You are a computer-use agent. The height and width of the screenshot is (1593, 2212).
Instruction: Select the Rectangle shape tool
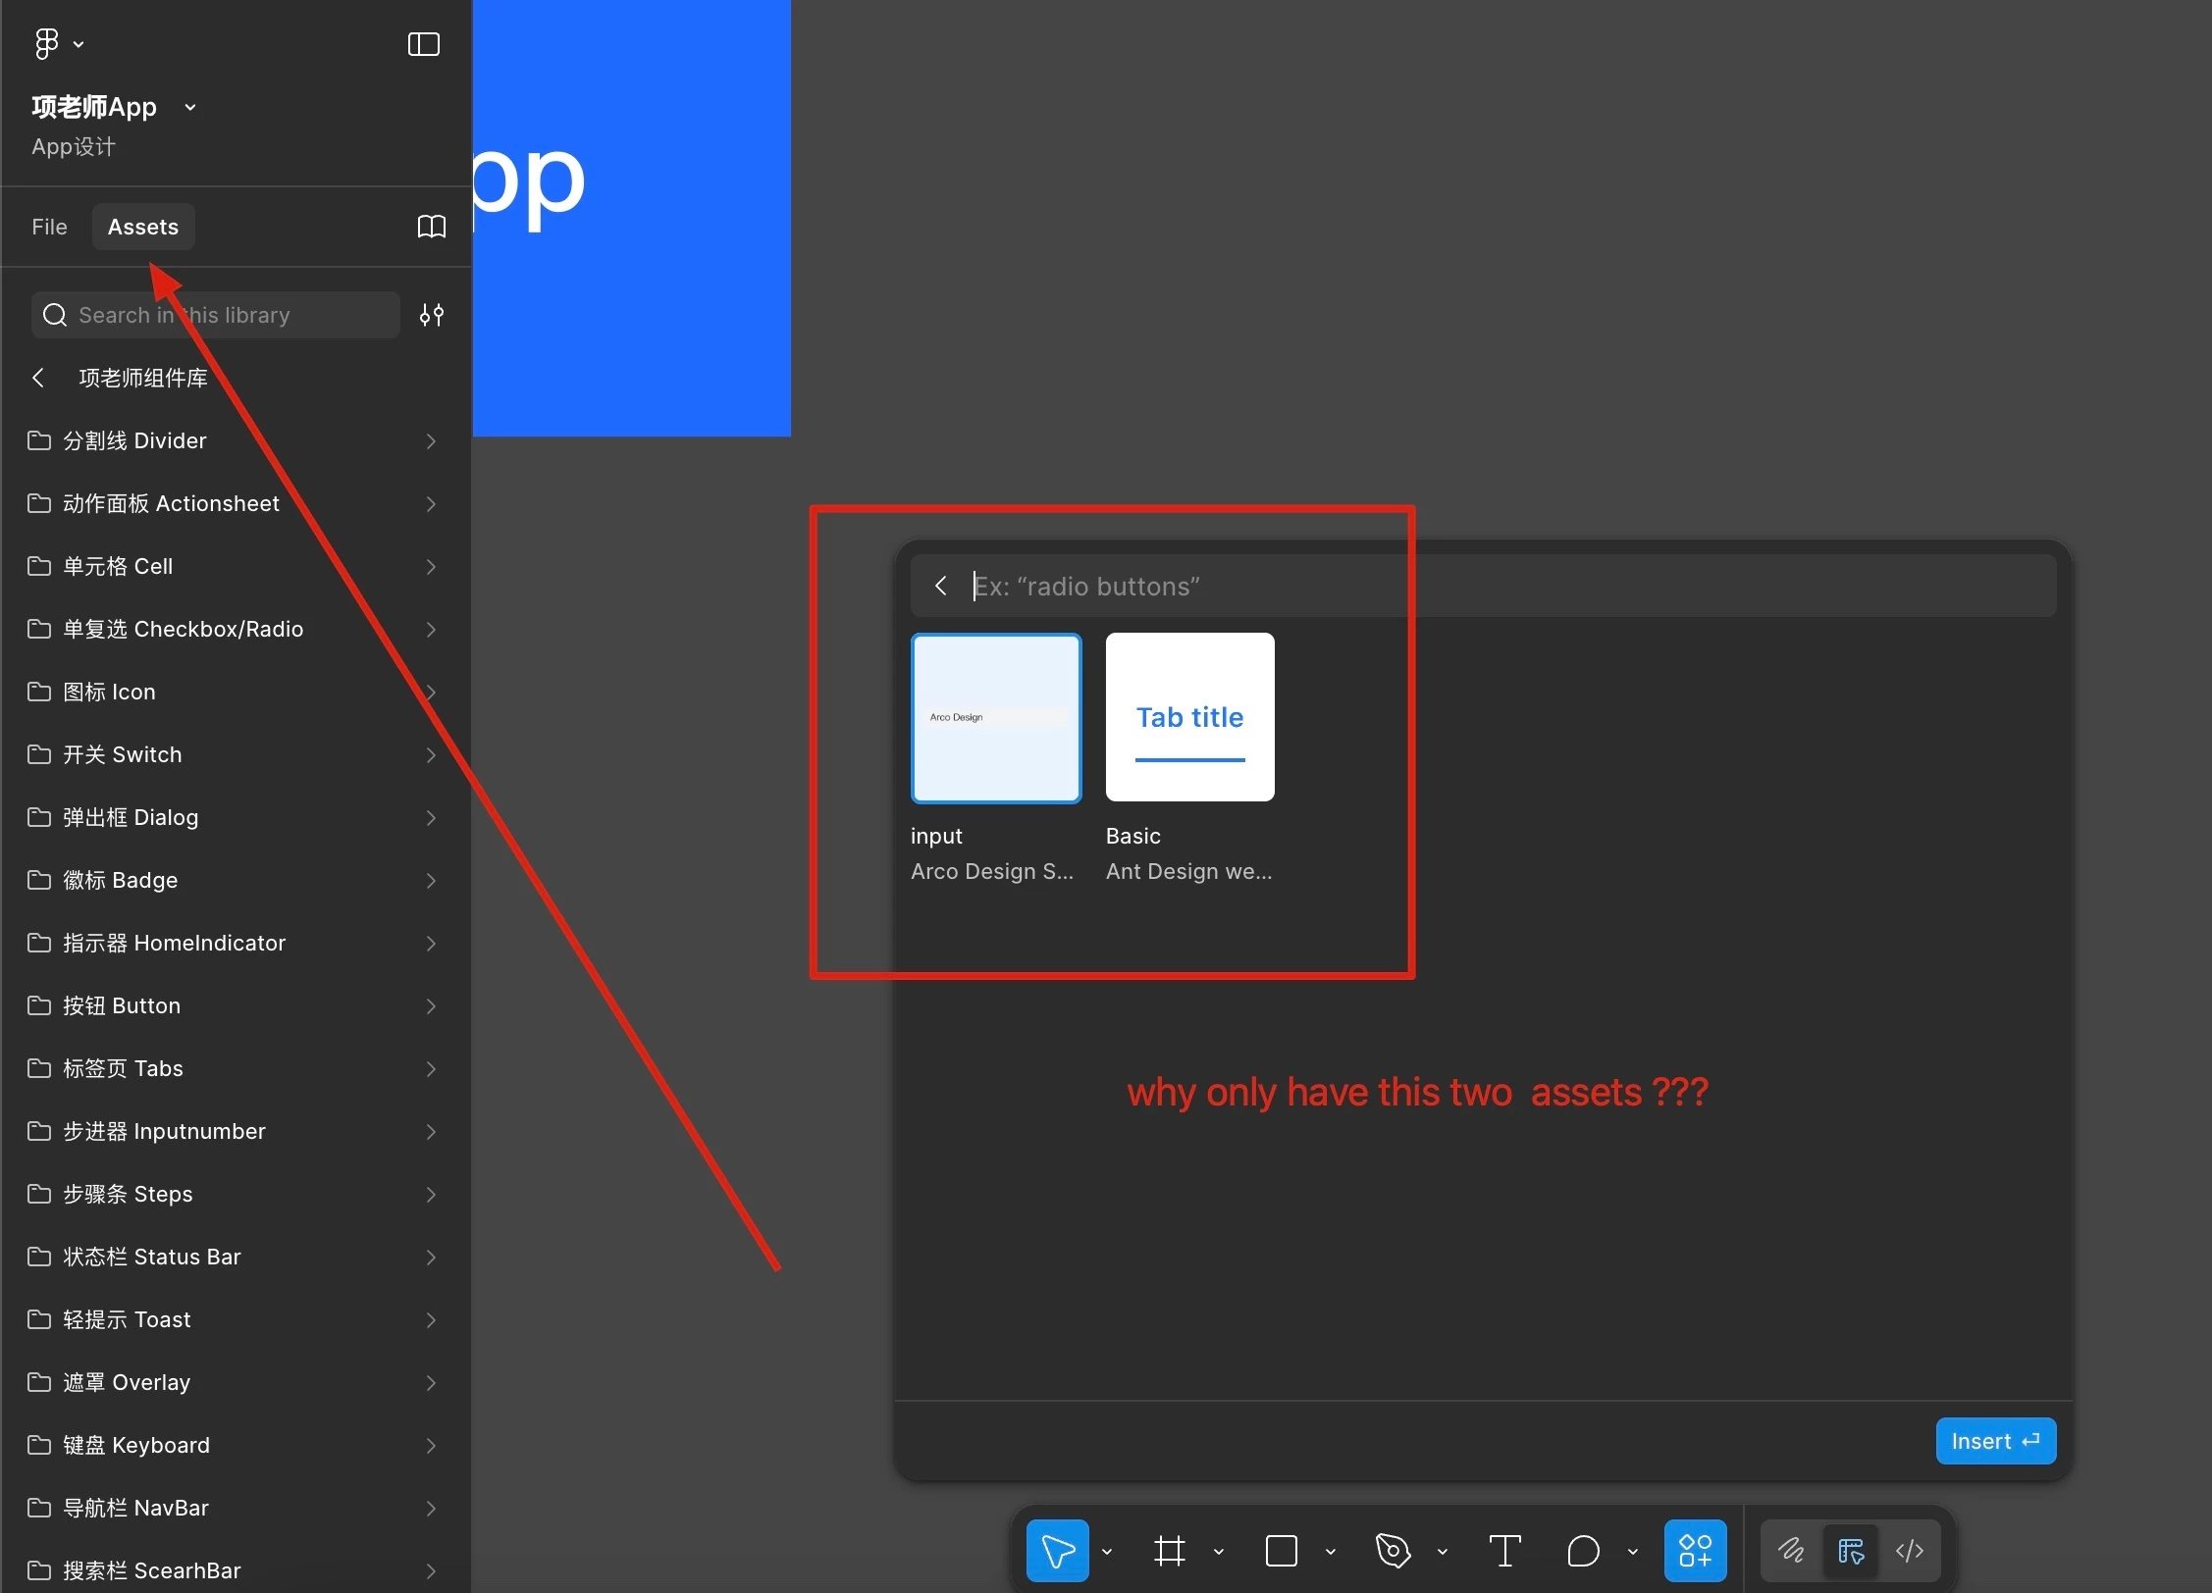point(1281,1551)
